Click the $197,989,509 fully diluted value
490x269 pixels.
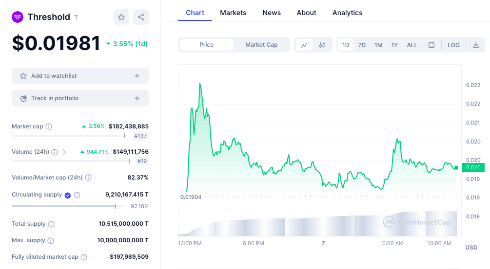click(129, 257)
